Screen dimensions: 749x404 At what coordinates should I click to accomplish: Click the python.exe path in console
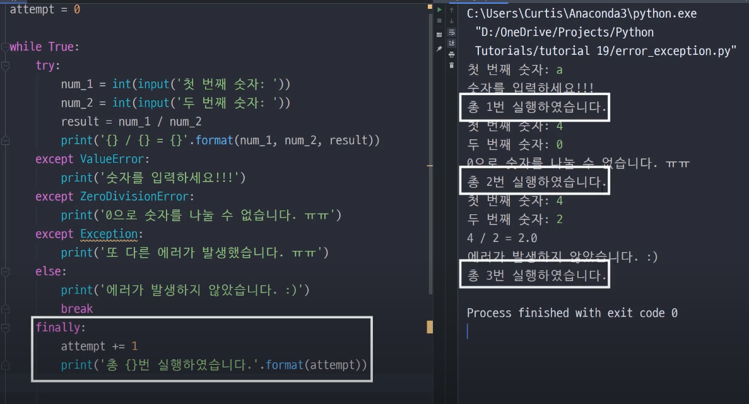coord(582,13)
